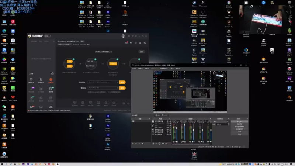
Task: Open Scene Collection menu in OBS
Action: (164, 68)
